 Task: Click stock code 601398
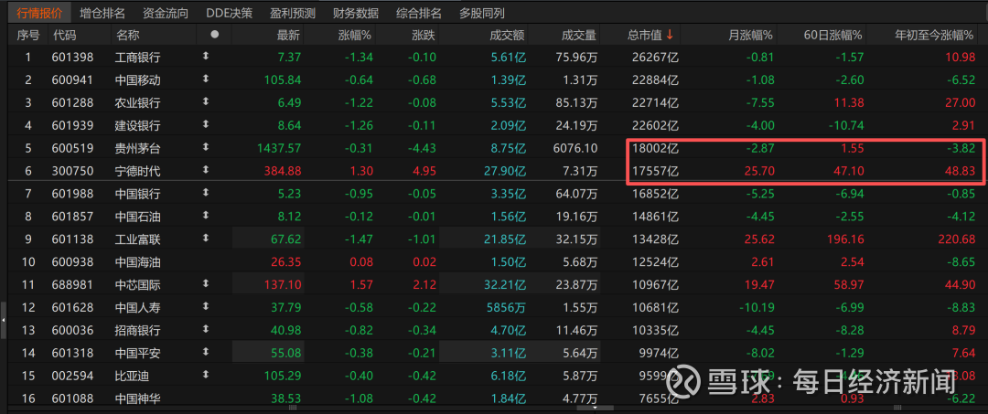(72, 58)
